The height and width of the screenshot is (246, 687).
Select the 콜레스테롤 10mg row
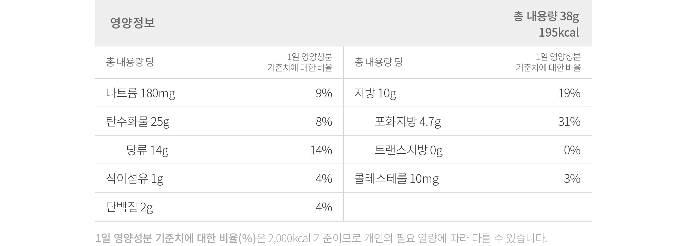[397, 179]
